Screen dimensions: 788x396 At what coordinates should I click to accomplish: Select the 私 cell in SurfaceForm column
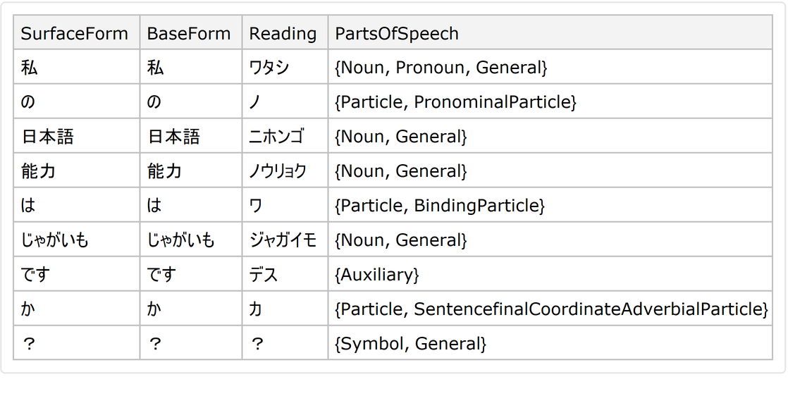[x=30, y=68]
